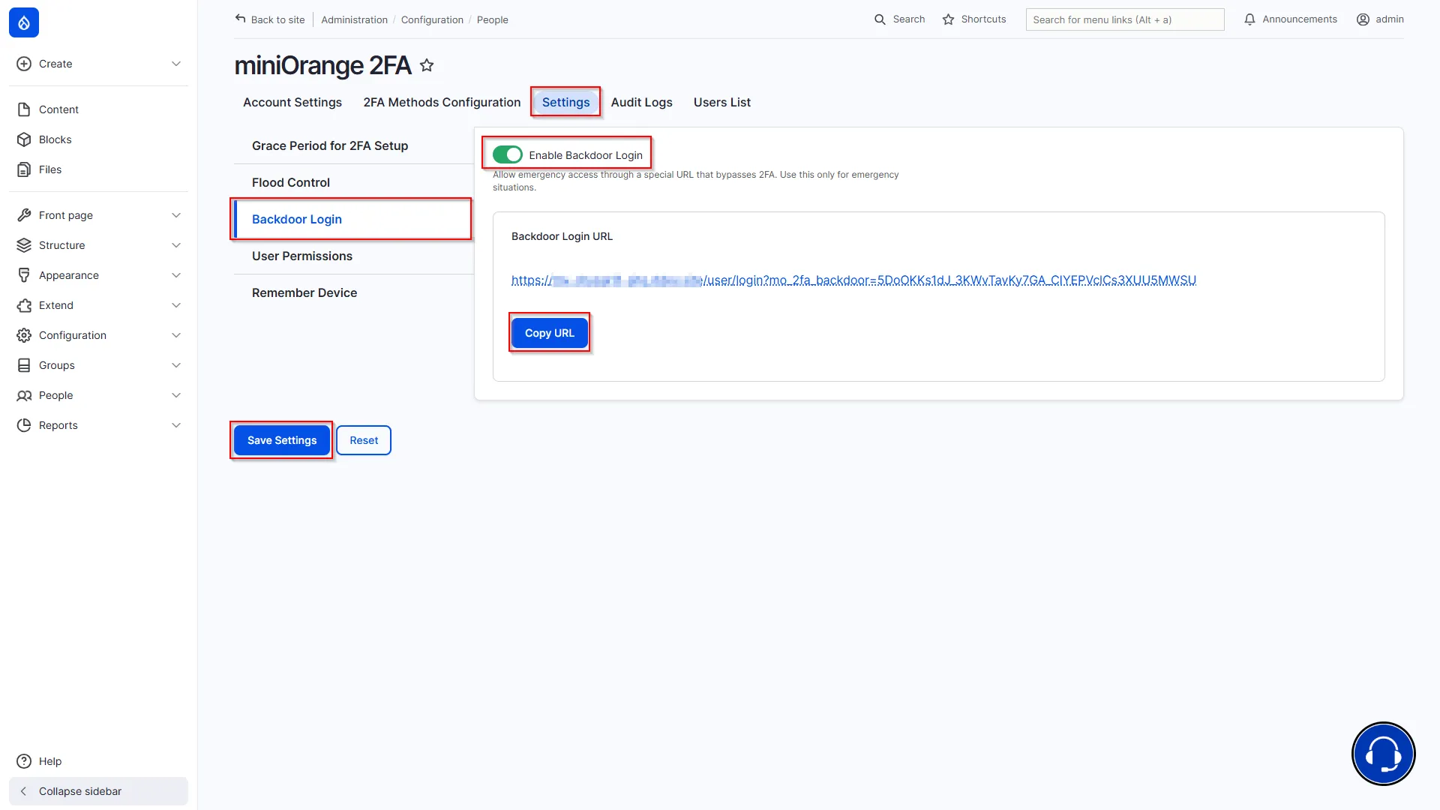Screen dimensions: 1440x810
Task: Focus the Search for menu links field
Action: (1125, 19)
